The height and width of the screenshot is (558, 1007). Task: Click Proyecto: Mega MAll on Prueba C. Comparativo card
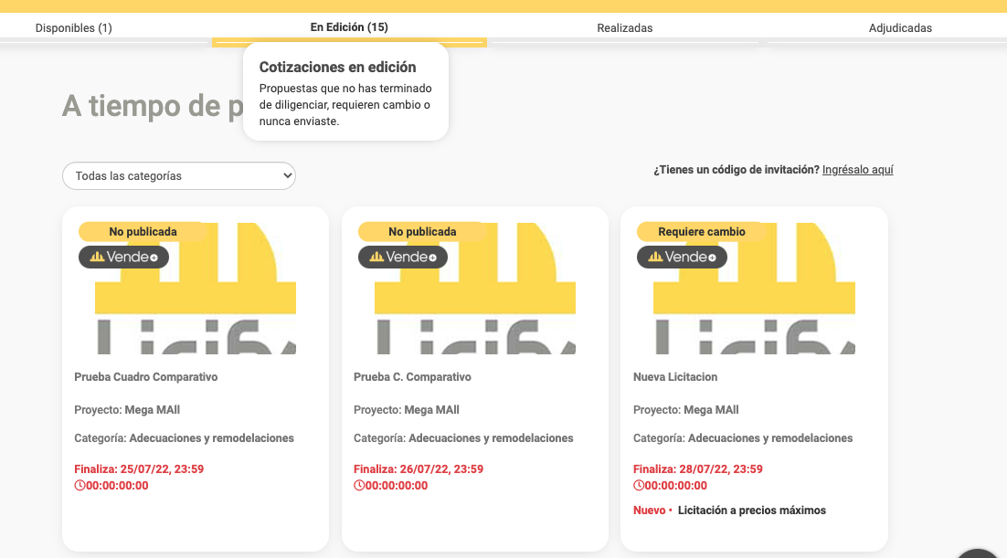(406, 410)
